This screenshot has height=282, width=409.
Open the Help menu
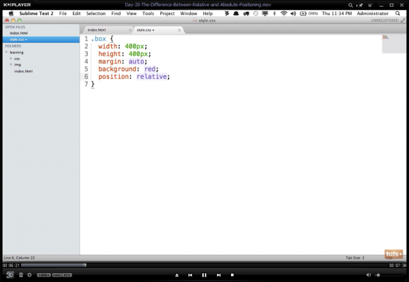tap(208, 14)
